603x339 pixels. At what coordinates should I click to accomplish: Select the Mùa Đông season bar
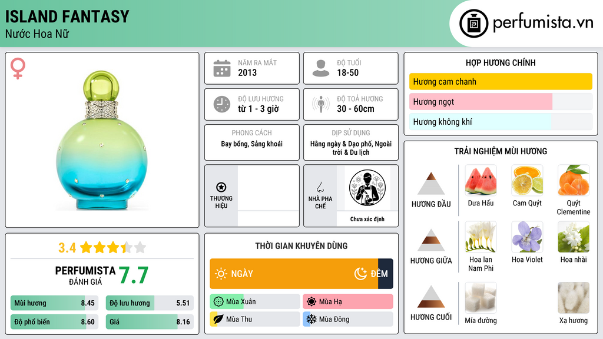pyautogui.click(x=348, y=319)
